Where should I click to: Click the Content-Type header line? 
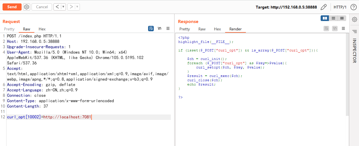(x=60, y=101)
